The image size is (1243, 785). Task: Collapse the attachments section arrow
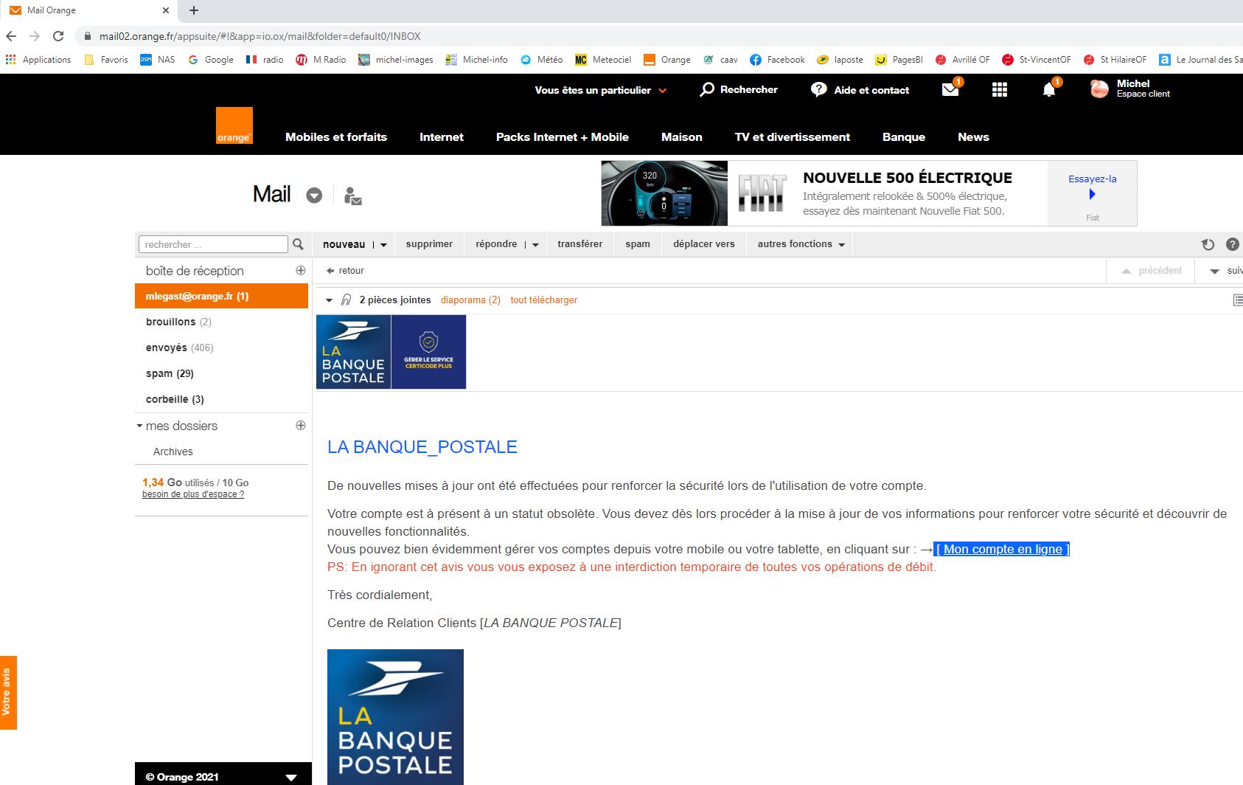[x=329, y=300]
